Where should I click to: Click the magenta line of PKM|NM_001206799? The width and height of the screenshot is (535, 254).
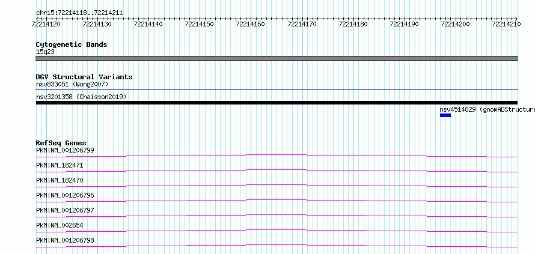point(277,156)
